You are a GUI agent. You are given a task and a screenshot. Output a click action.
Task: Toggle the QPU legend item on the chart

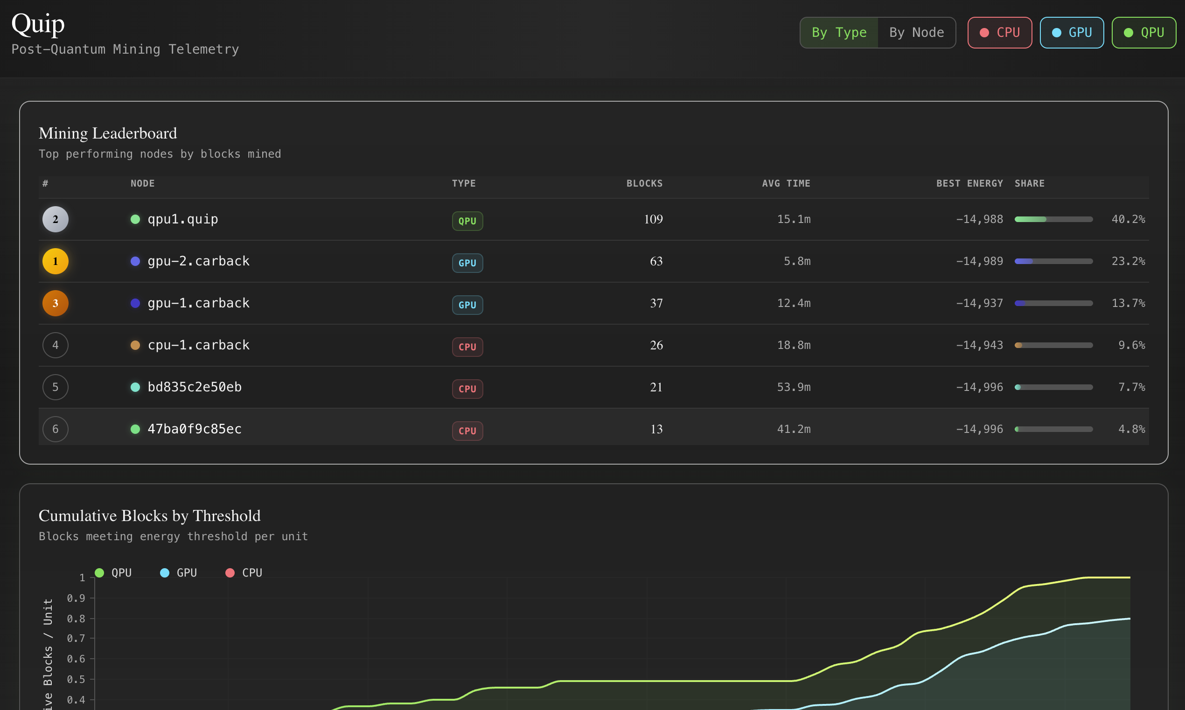click(x=113, y=572)
